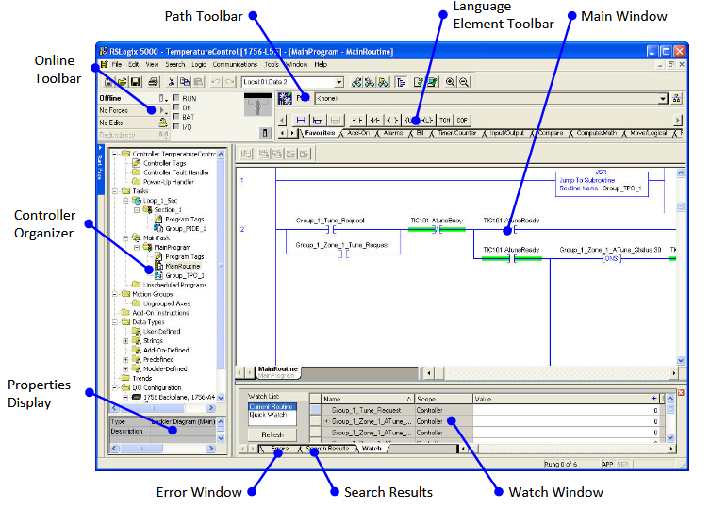Open the Communications menu

click(x=235, y=65)
